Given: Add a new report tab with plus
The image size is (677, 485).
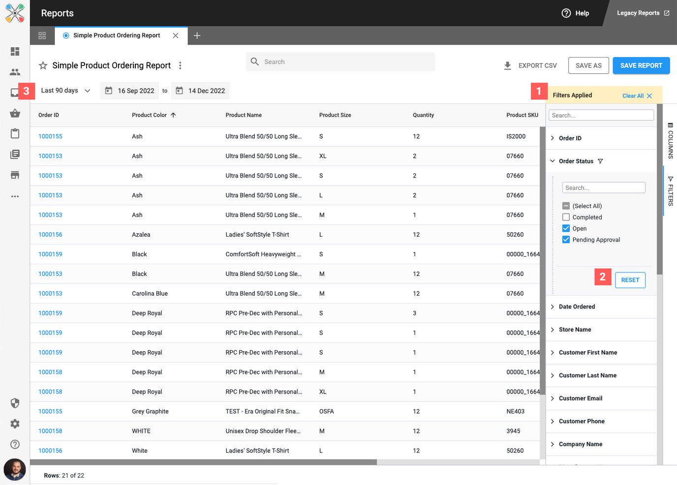Looking at the screenshot, I should 197,35.
